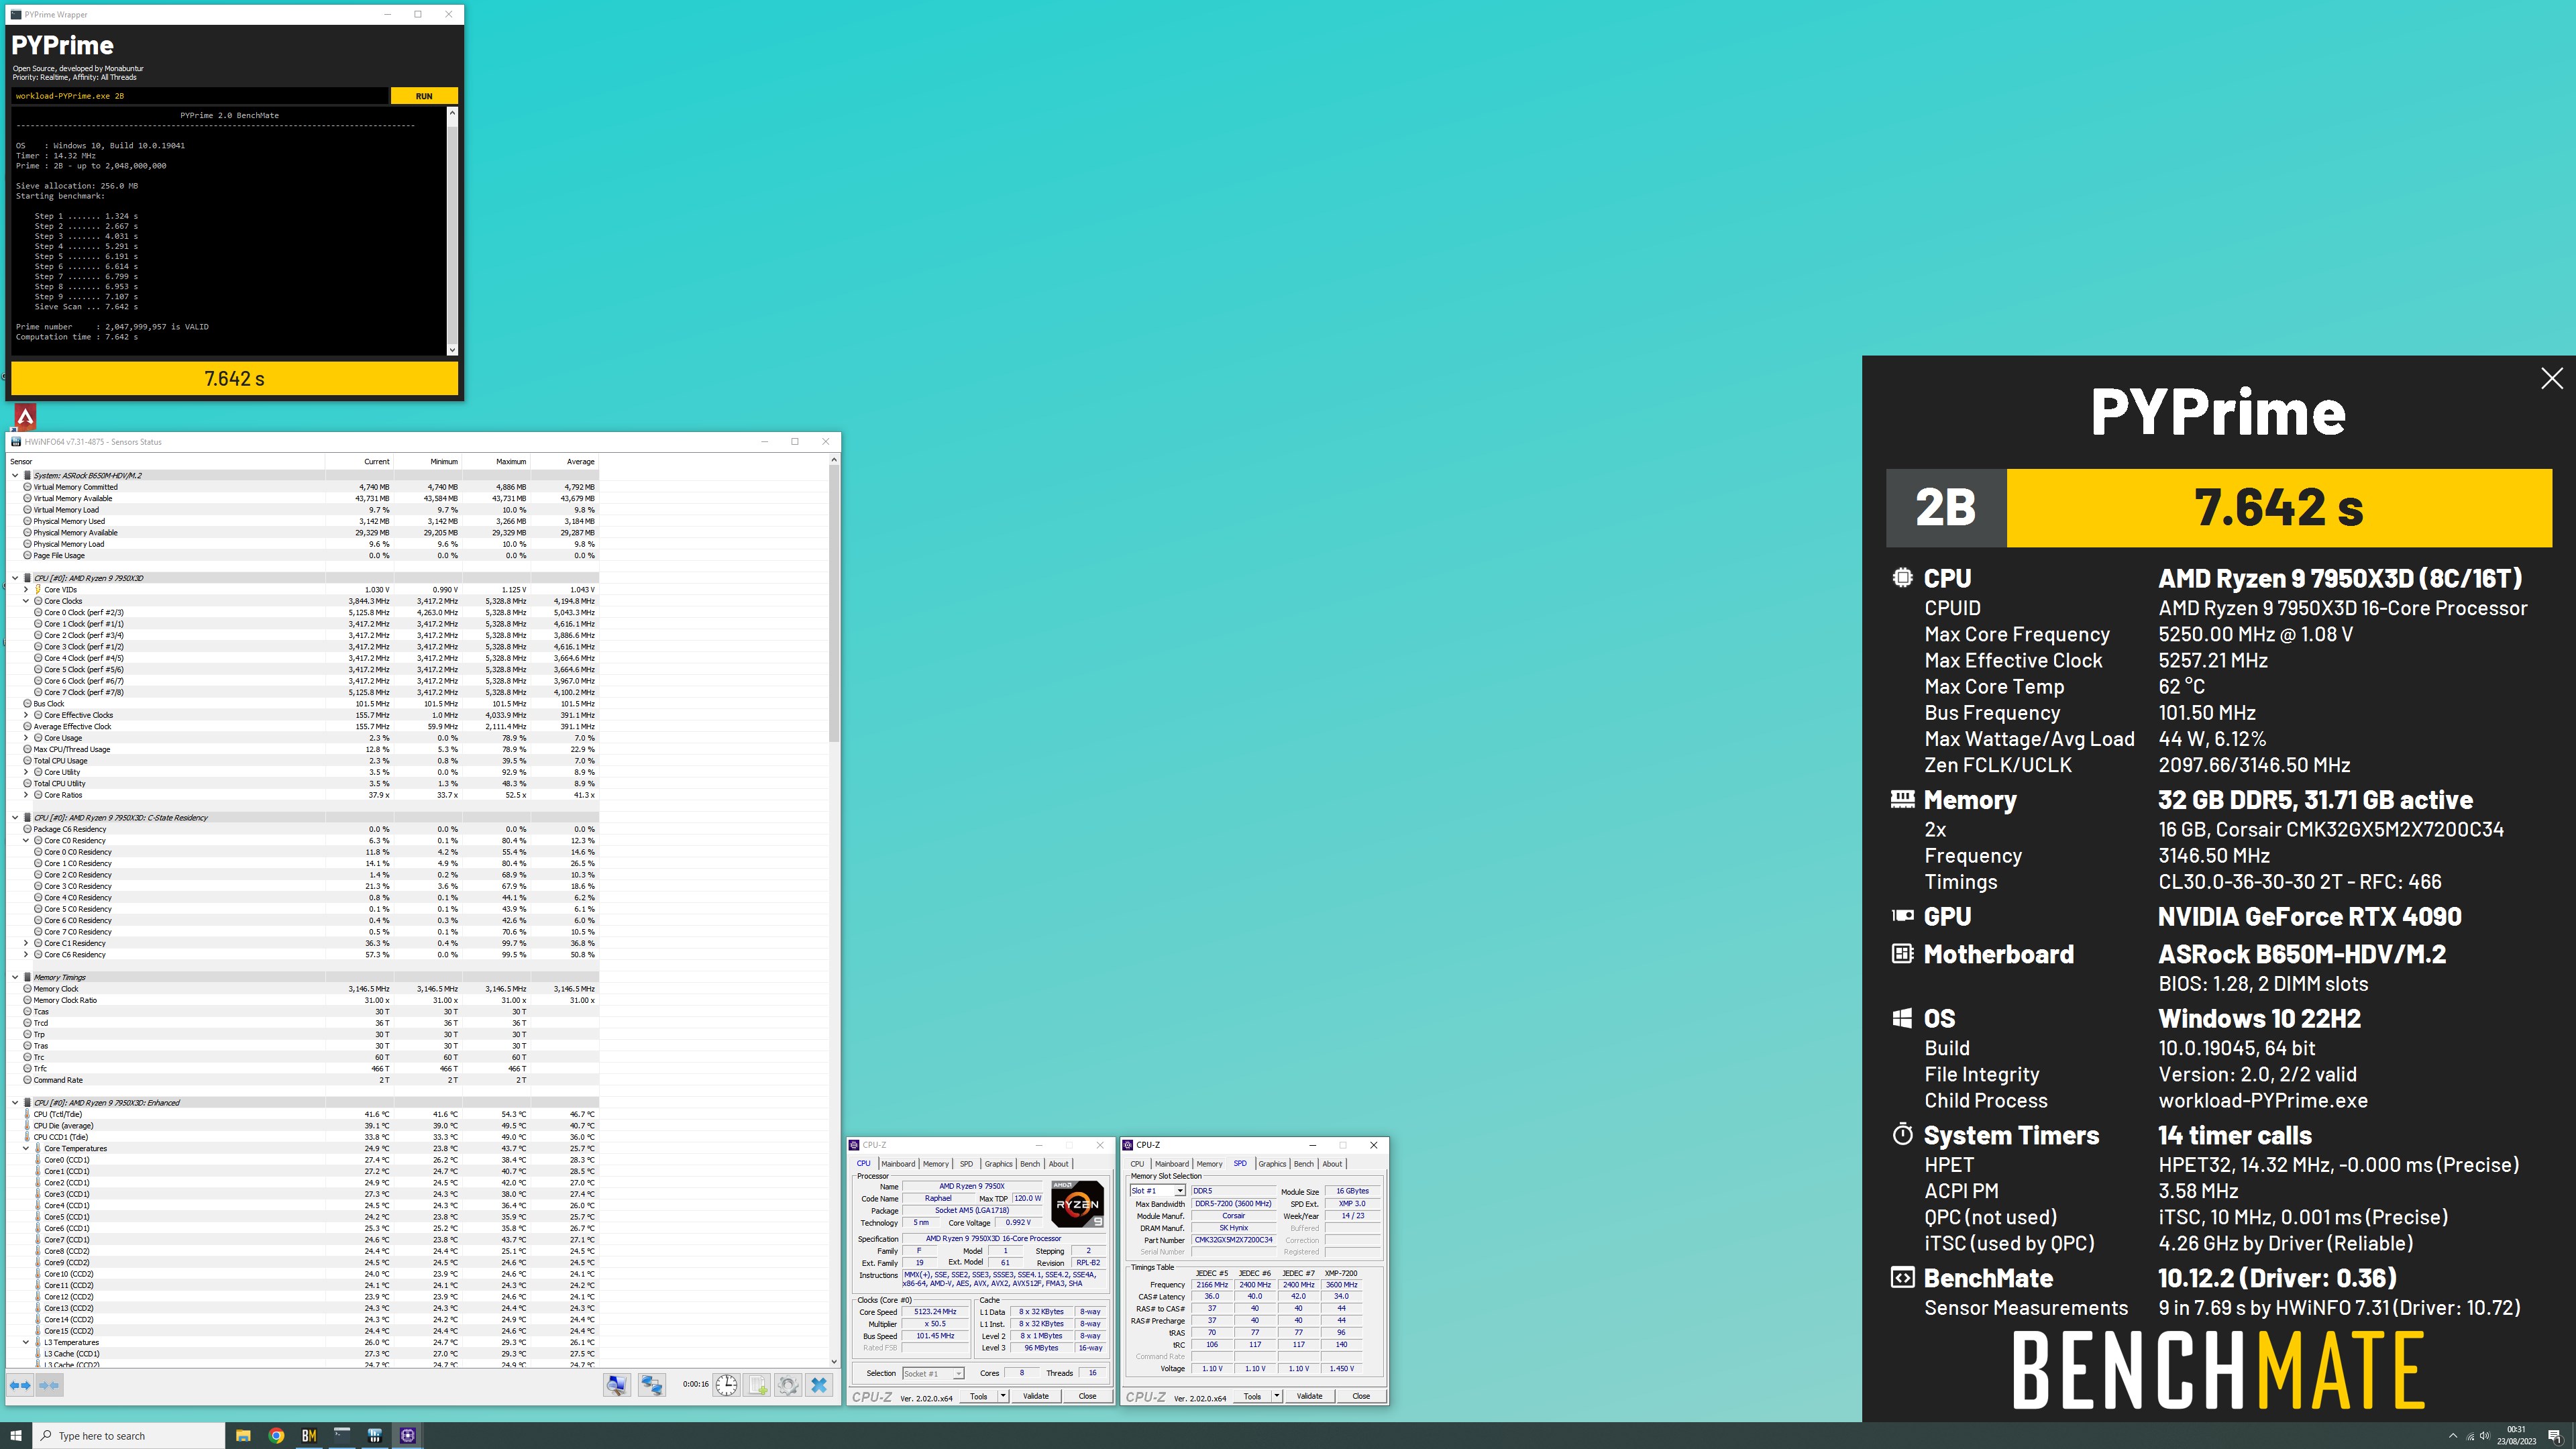Select Memory Clock Ratio row
Viewport: 2576px width, 1449px height.
[x=303, y=1000]
